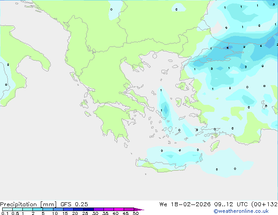This screenshot has width=278, height=215.
Task: Click the '0.1' legend scale label
Action: (5, 213)
